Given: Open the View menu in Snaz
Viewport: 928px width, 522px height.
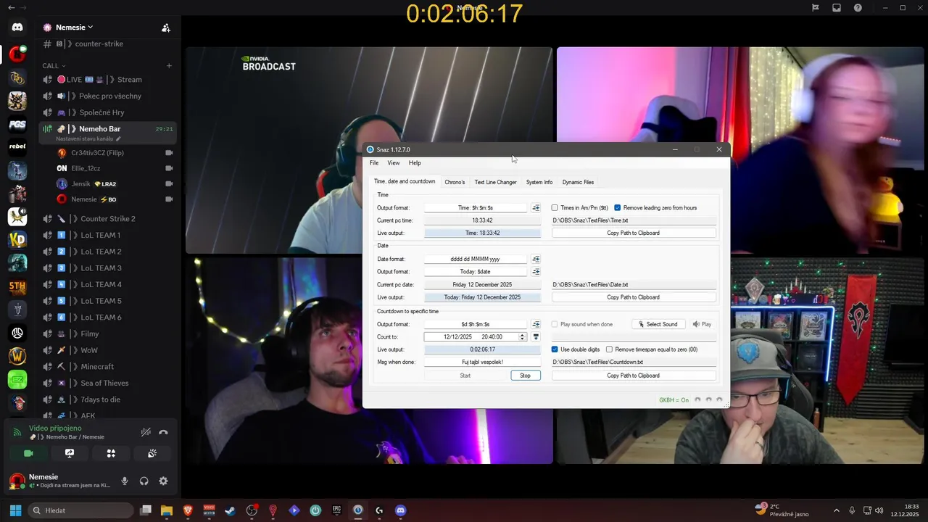Looking at the screenshot, I should (394, 163).
